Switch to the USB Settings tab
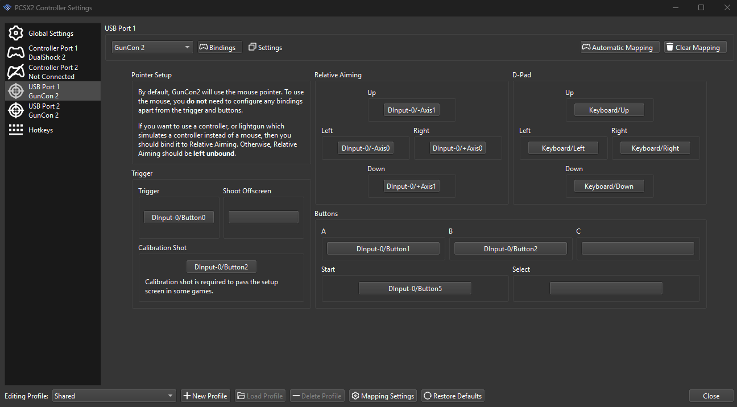 click(266, 48)
